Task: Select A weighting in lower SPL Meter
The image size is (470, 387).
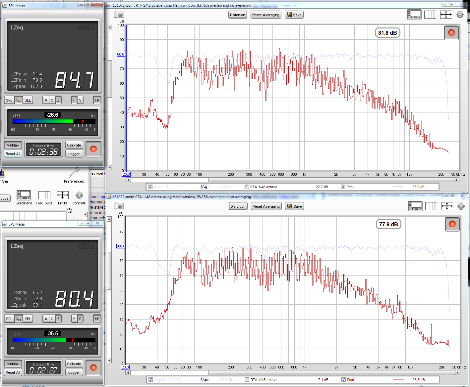Action: click(46, 319)
